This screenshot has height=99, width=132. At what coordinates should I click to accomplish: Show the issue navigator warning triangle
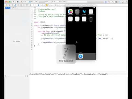tap(15, 5)
